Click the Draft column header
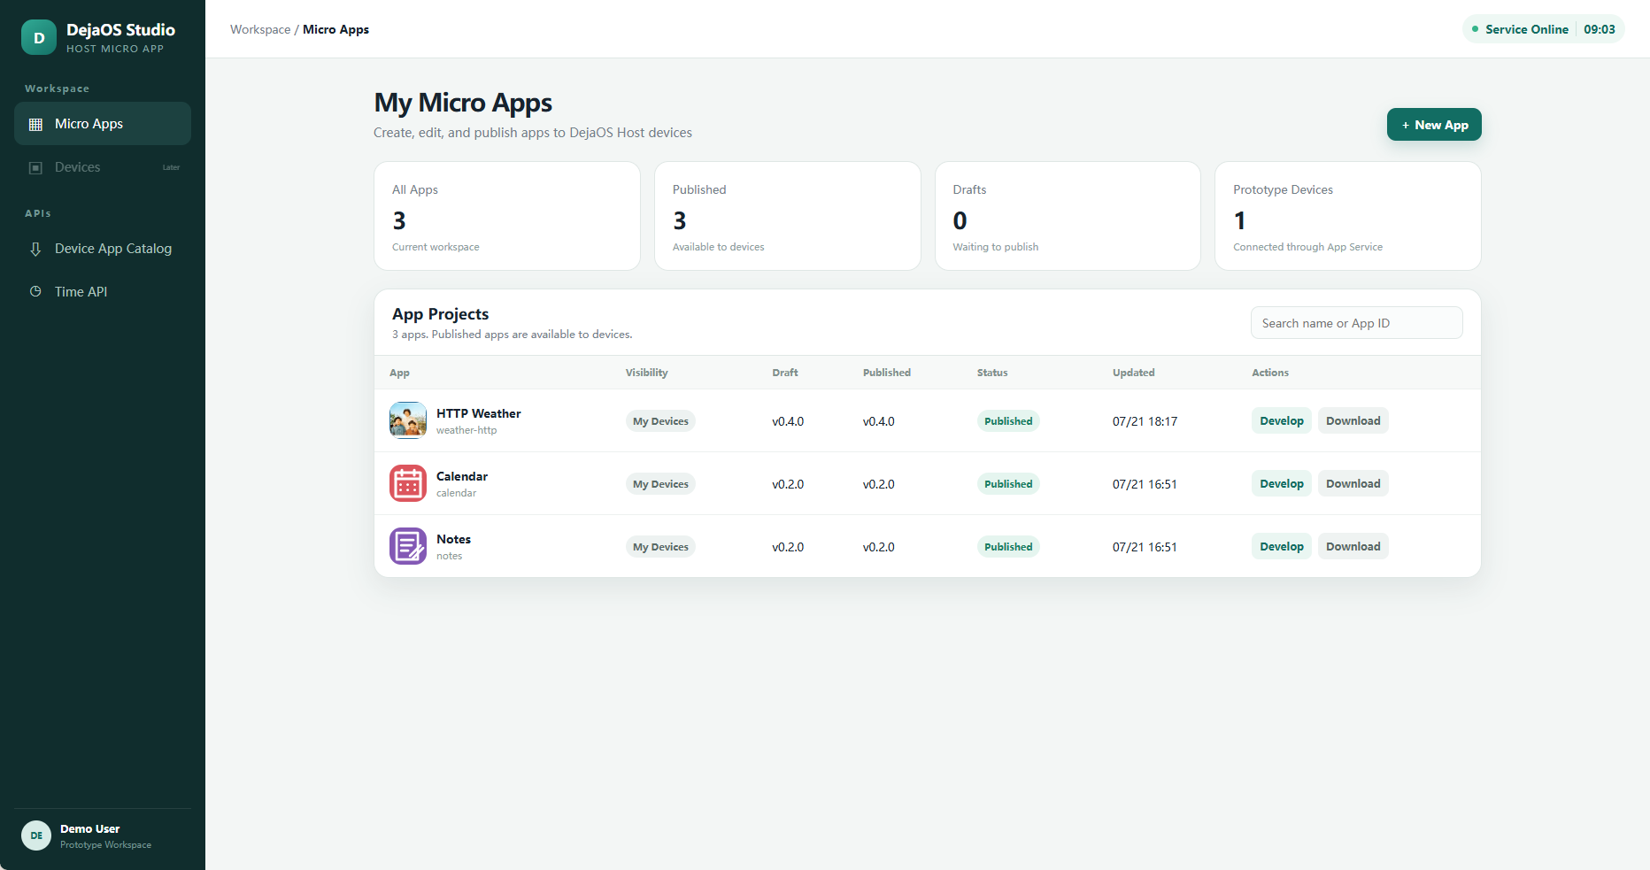 (x=784, y=373)
